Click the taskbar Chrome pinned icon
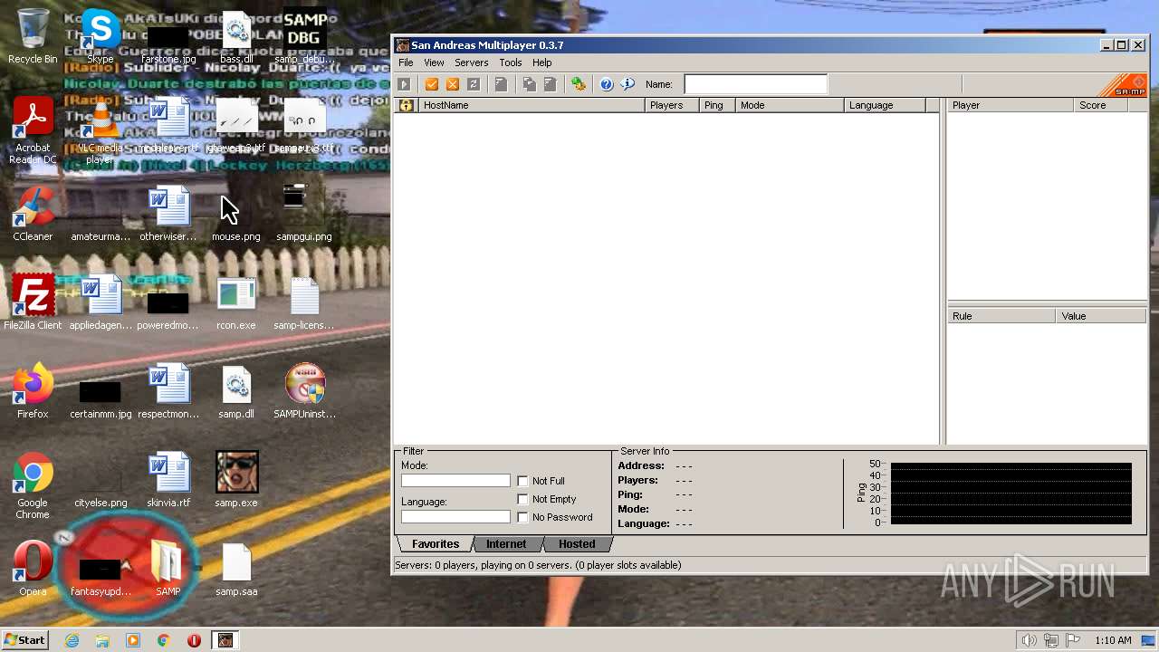 pos(164,640)
